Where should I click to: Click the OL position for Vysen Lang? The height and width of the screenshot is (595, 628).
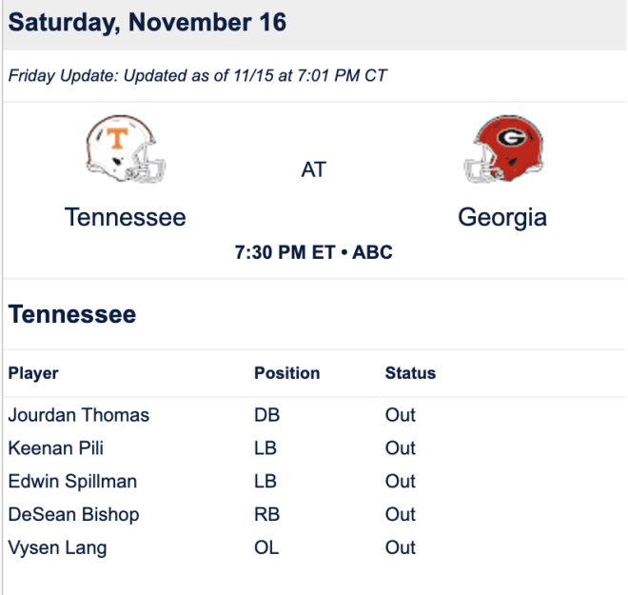click(x=266, y=548)
